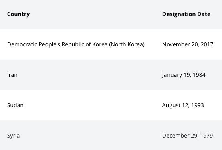Select the Democratic People's Republic of Korea cell
This screenshot has width=222, height=150.
click(76, 44)
